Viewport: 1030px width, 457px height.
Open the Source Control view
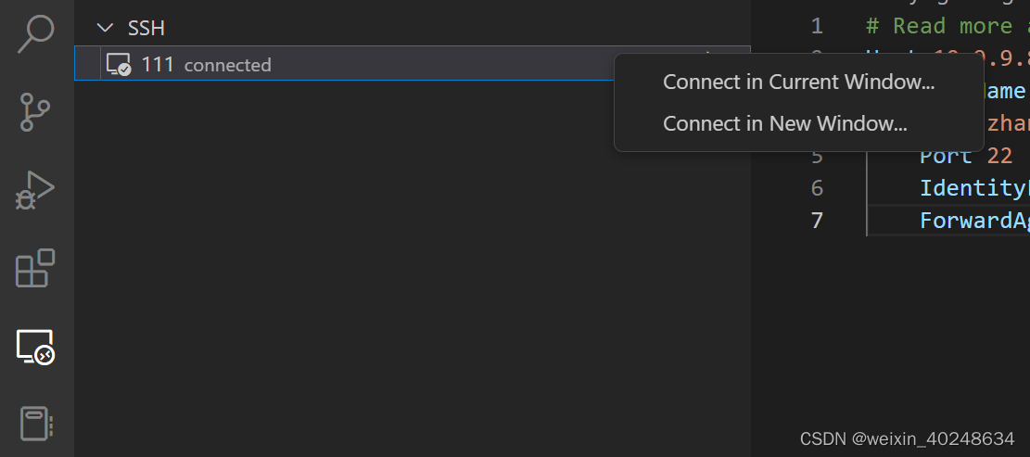click(36, 112)
